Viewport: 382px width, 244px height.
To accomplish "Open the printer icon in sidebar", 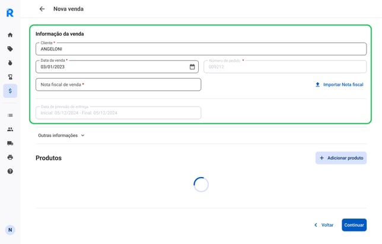I will (10, 157).
